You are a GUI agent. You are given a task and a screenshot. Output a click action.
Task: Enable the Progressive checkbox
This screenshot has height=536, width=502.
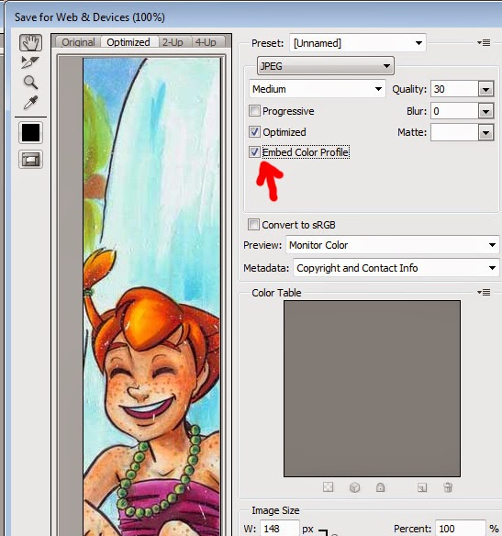click(254, 111)
